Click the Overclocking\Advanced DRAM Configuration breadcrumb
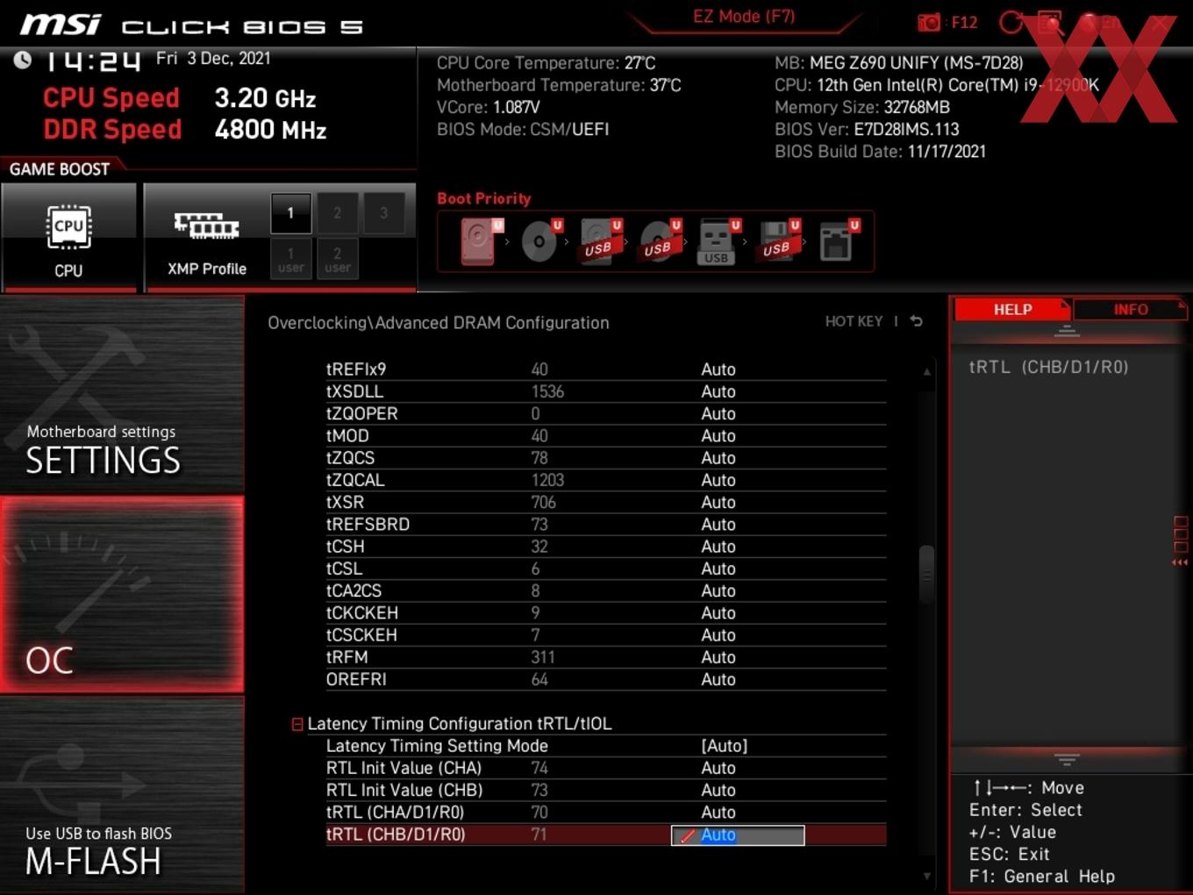 point(438,323)
